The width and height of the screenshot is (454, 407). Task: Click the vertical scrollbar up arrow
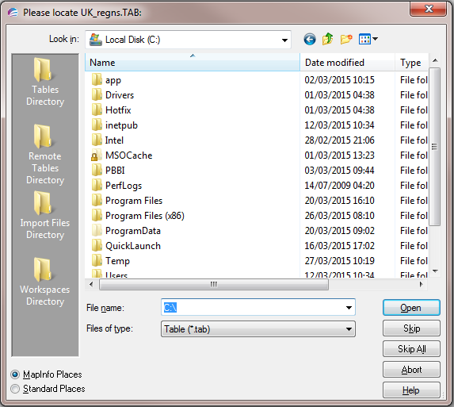click(x=435, y=60)
